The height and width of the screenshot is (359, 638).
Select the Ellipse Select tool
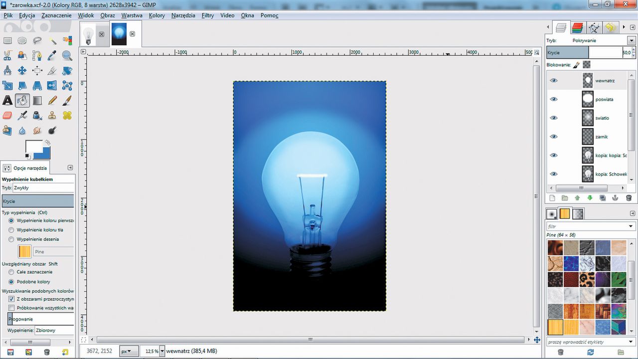(22, 41)
